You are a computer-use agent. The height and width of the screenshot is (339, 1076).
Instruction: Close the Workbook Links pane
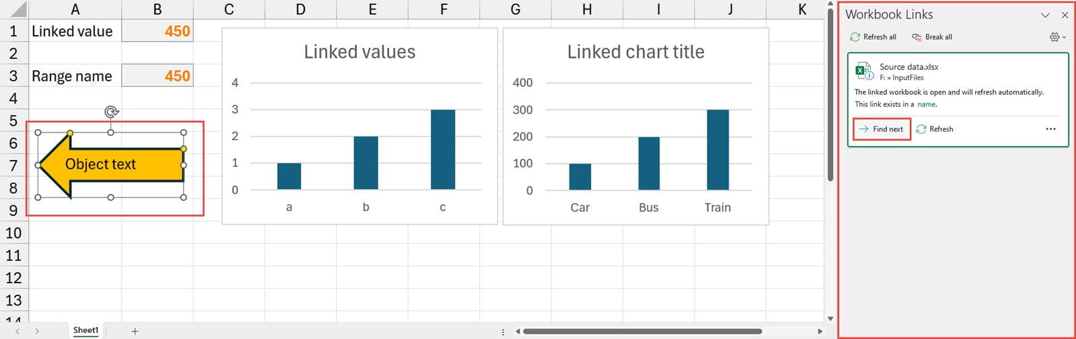(1065, 15)
